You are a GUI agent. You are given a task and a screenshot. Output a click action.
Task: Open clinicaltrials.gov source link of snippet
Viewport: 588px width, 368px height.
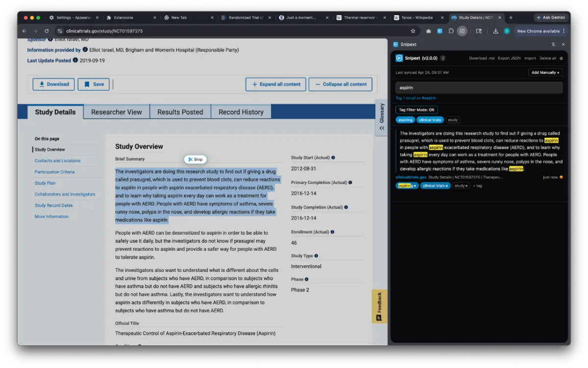[x=411, y=177]
